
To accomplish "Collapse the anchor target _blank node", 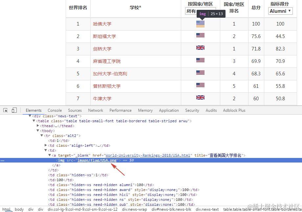I will tap(50, 155).
